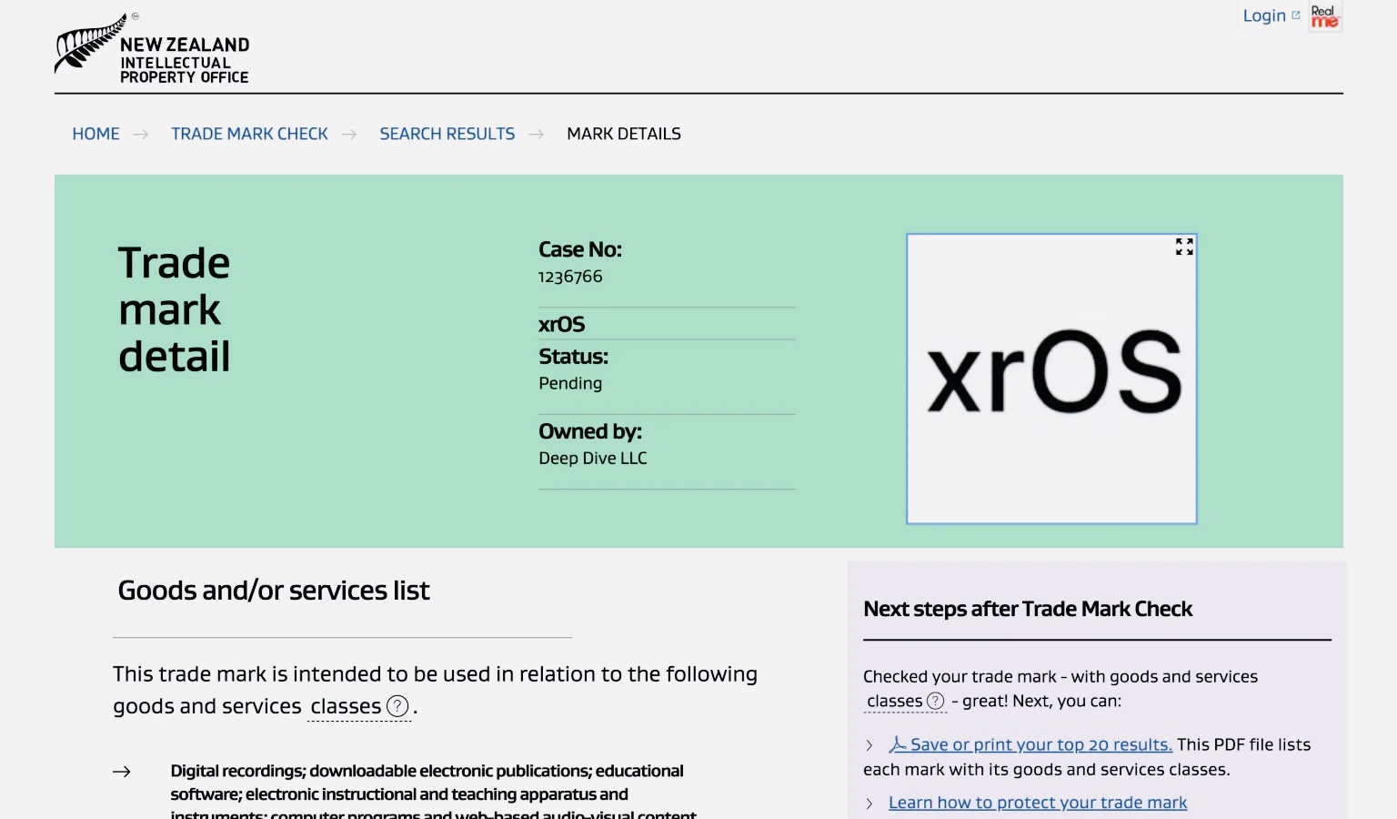
Task: Return to SEARCH RESULTS breadcrumb
Action: click(x=447, y=134)
